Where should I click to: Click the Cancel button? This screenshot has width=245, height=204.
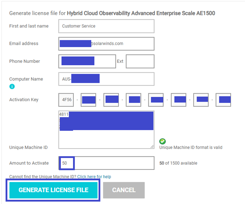pos(124,190)
